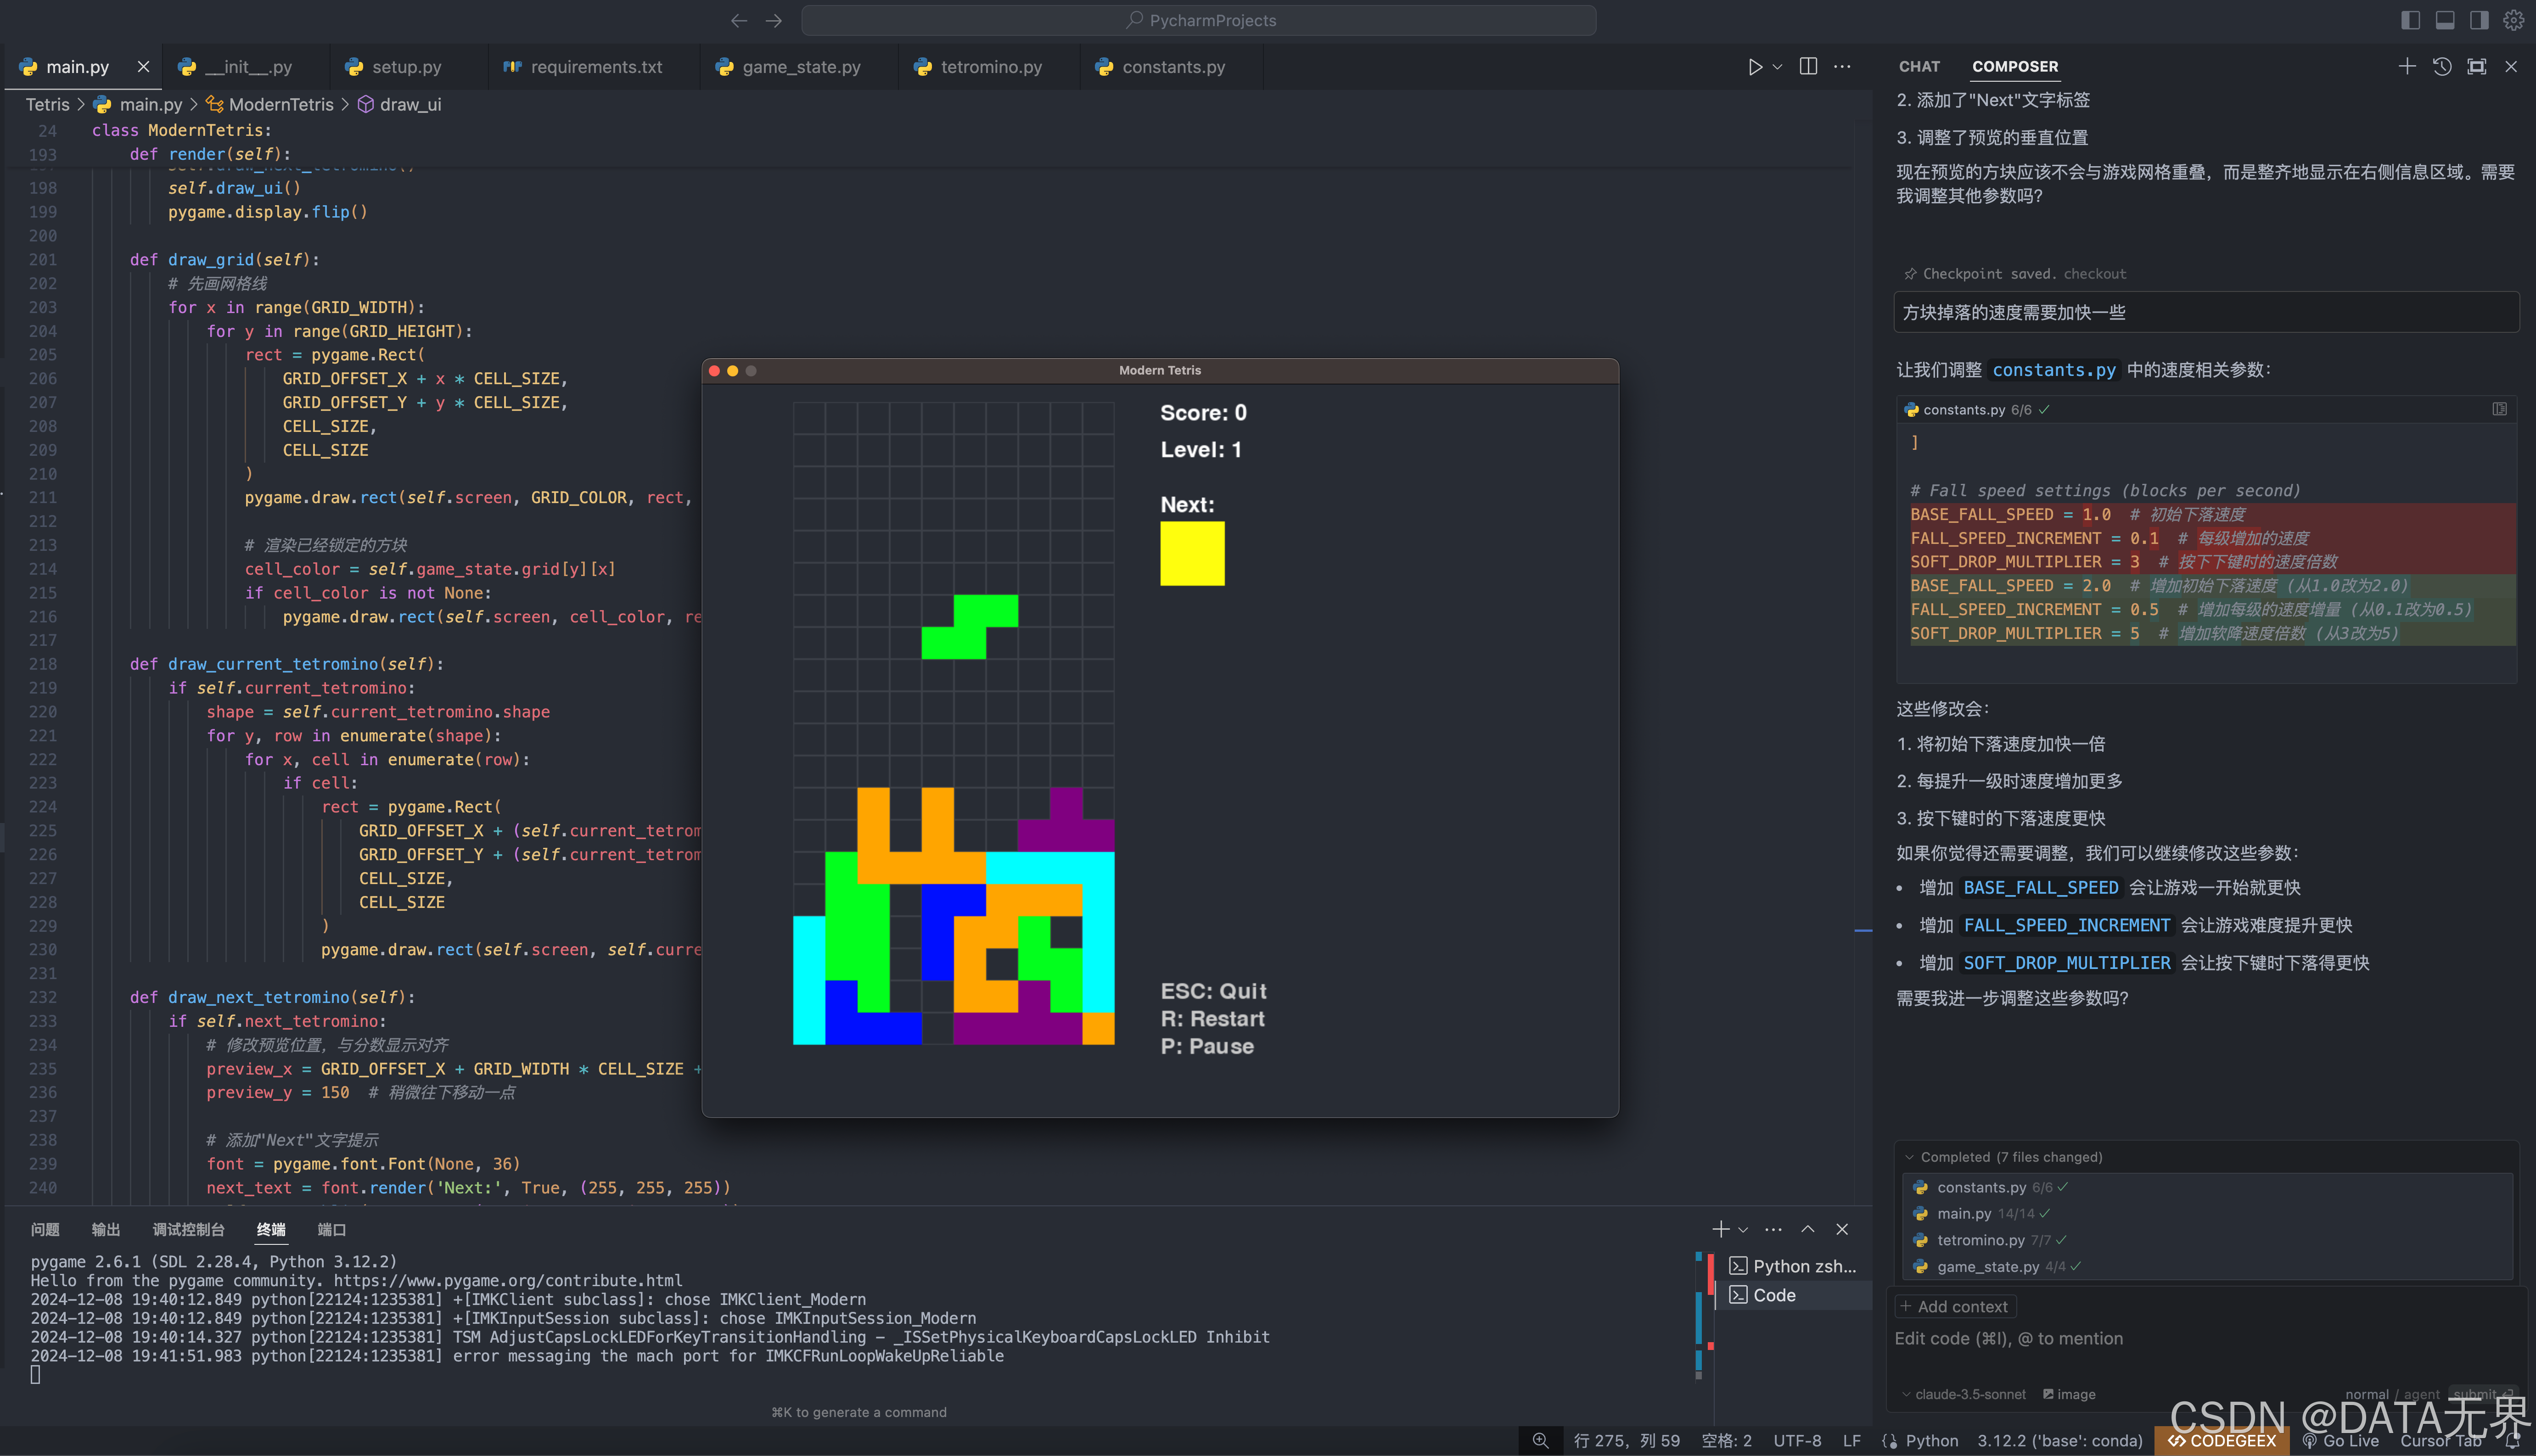Change end of line sequence LF

pyautogui.click(x=1851, y=1441)
